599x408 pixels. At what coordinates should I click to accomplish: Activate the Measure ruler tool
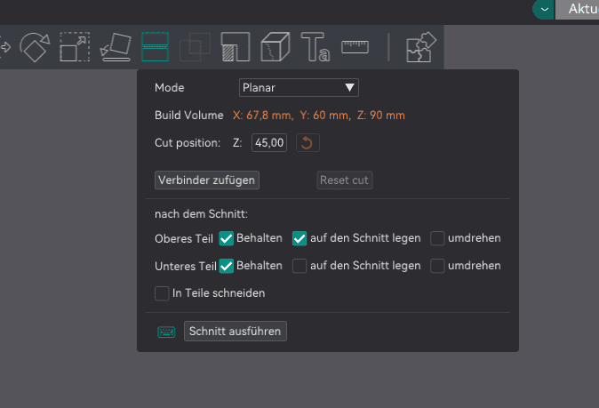[x=355, y=46]
